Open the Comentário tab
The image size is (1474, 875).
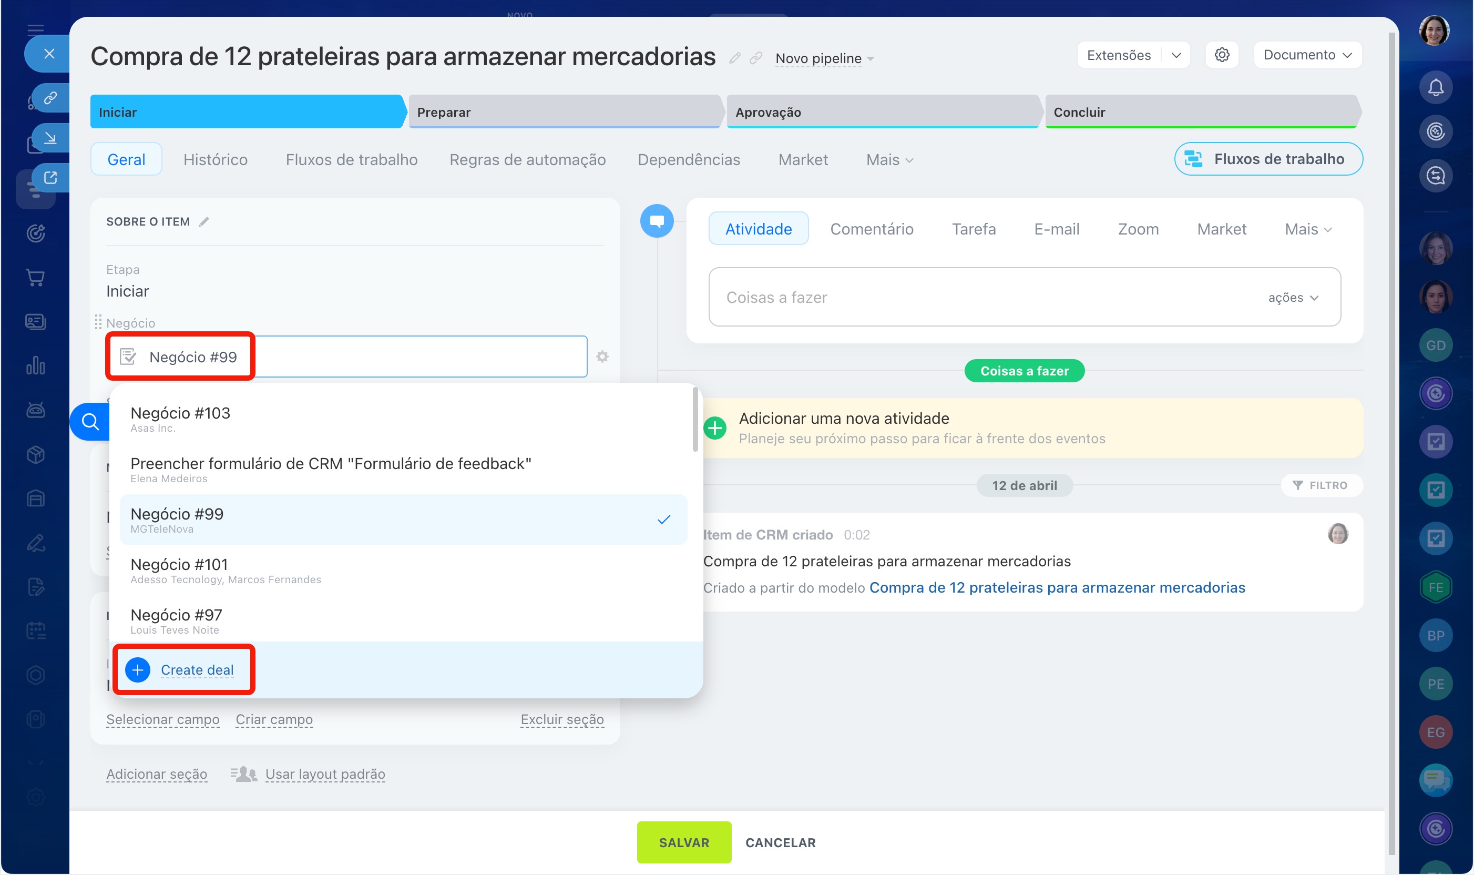tap(871, 229)
